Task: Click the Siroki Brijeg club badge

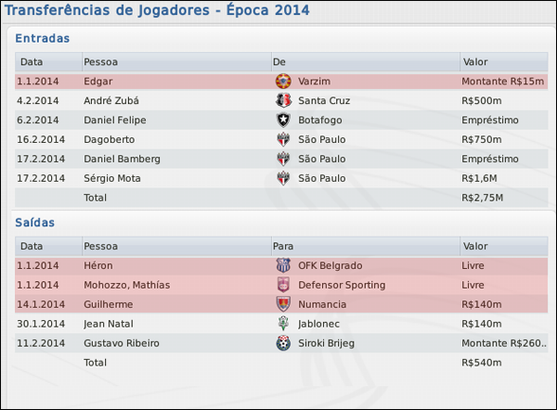Action: click(x=283, y=343)
